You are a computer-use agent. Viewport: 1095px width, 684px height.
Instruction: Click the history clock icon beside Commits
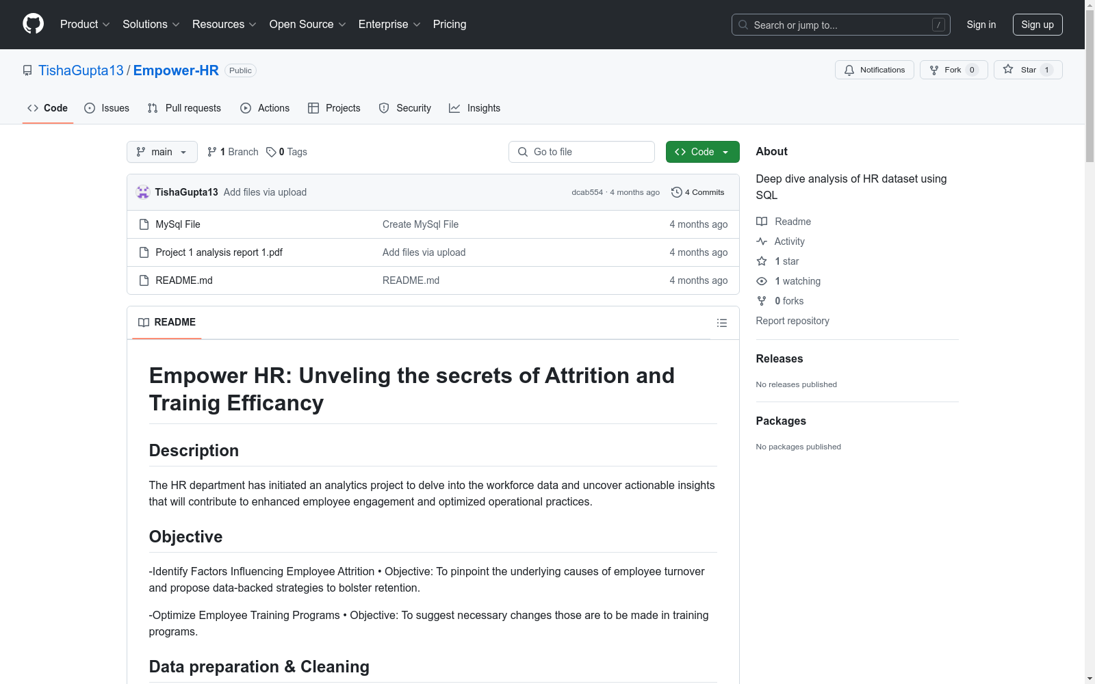pyautogui.click(x=677, y=192)
